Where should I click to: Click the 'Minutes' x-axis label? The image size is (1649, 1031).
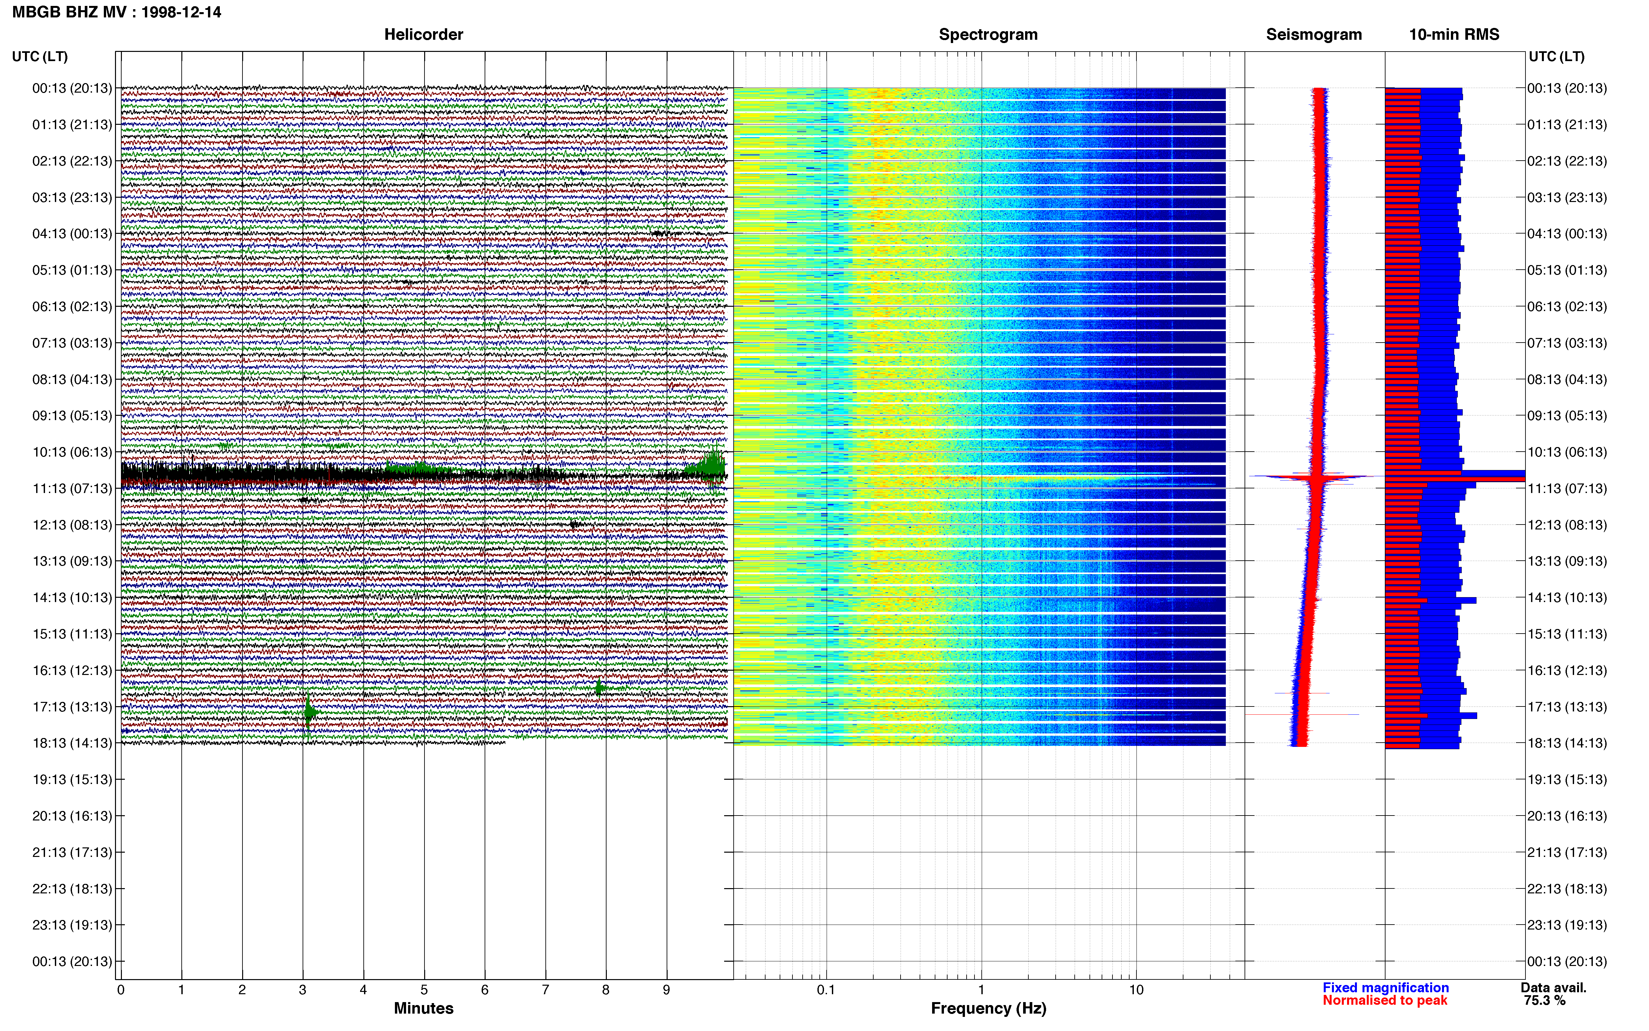424,1008
